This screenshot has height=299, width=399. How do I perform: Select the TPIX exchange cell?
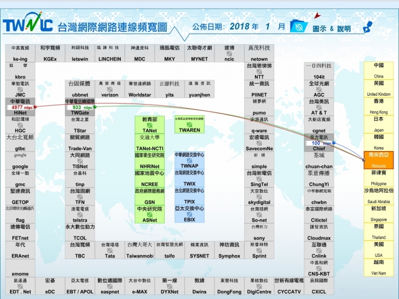pyautogui.click(x=190, y=196)
